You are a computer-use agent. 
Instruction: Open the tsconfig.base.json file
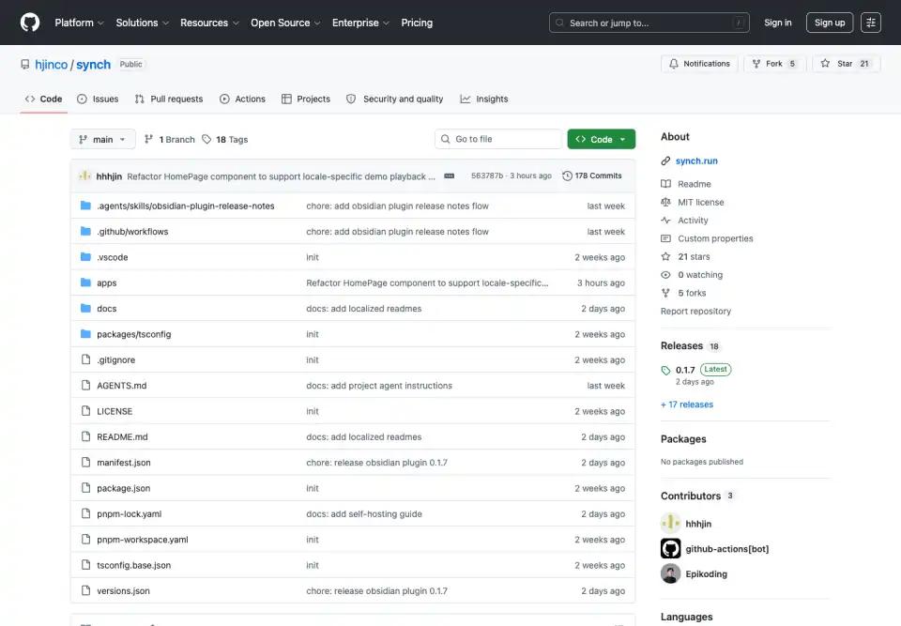click(133, 565)
